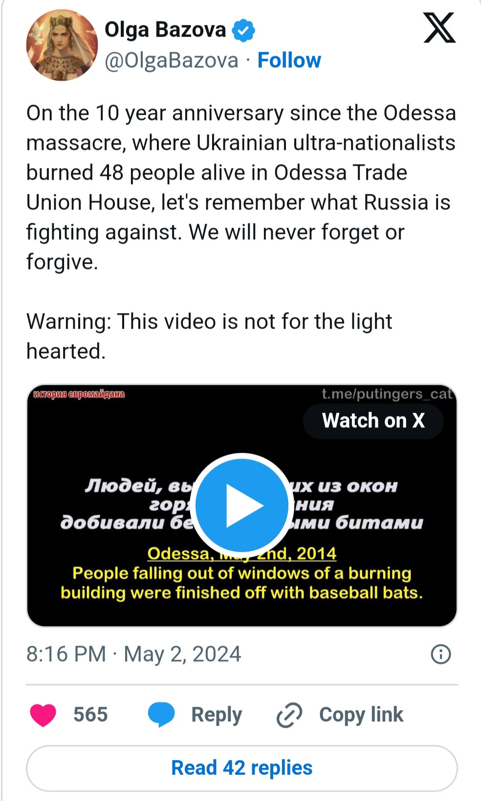Screen dimensions: 481x801
Task: Click the tweet body text about Odessa
Action: [x=241, y=188]
